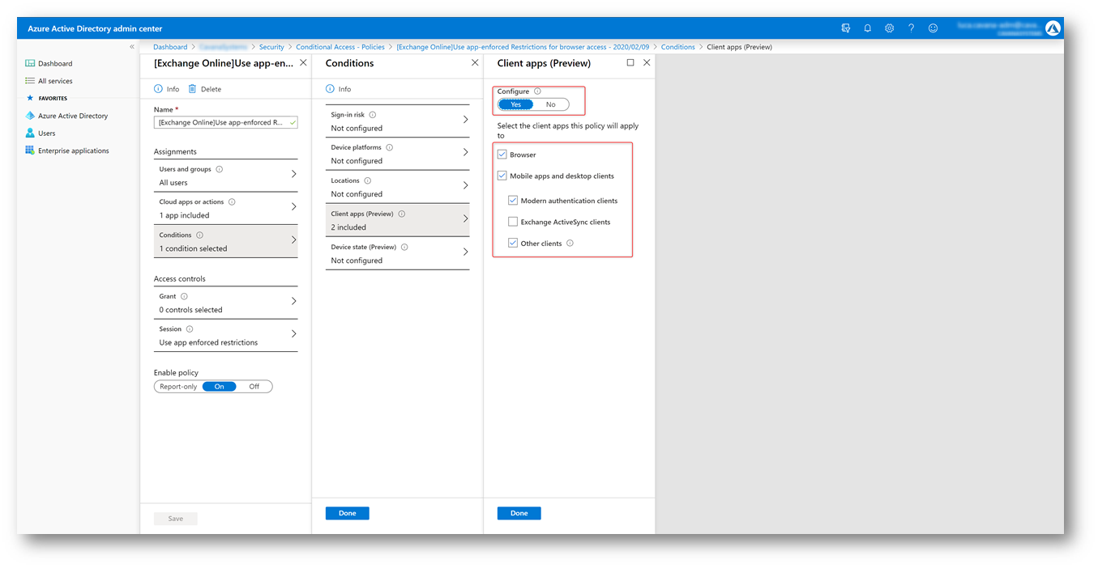Go to Conditional Access - Policies breadcrumb

point(340,47)
